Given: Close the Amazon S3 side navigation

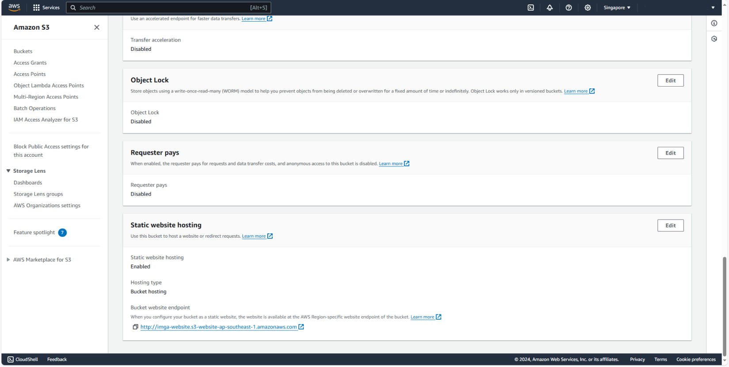Looking at the screenshot, I should 97,27.
